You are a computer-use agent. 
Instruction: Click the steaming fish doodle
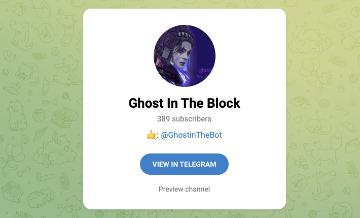click(12, 88)
